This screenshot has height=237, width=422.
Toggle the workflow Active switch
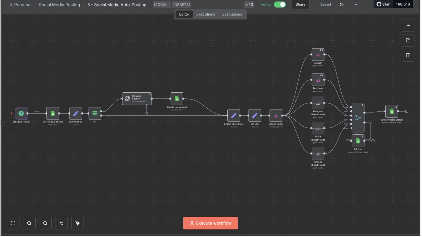[280, 4]
